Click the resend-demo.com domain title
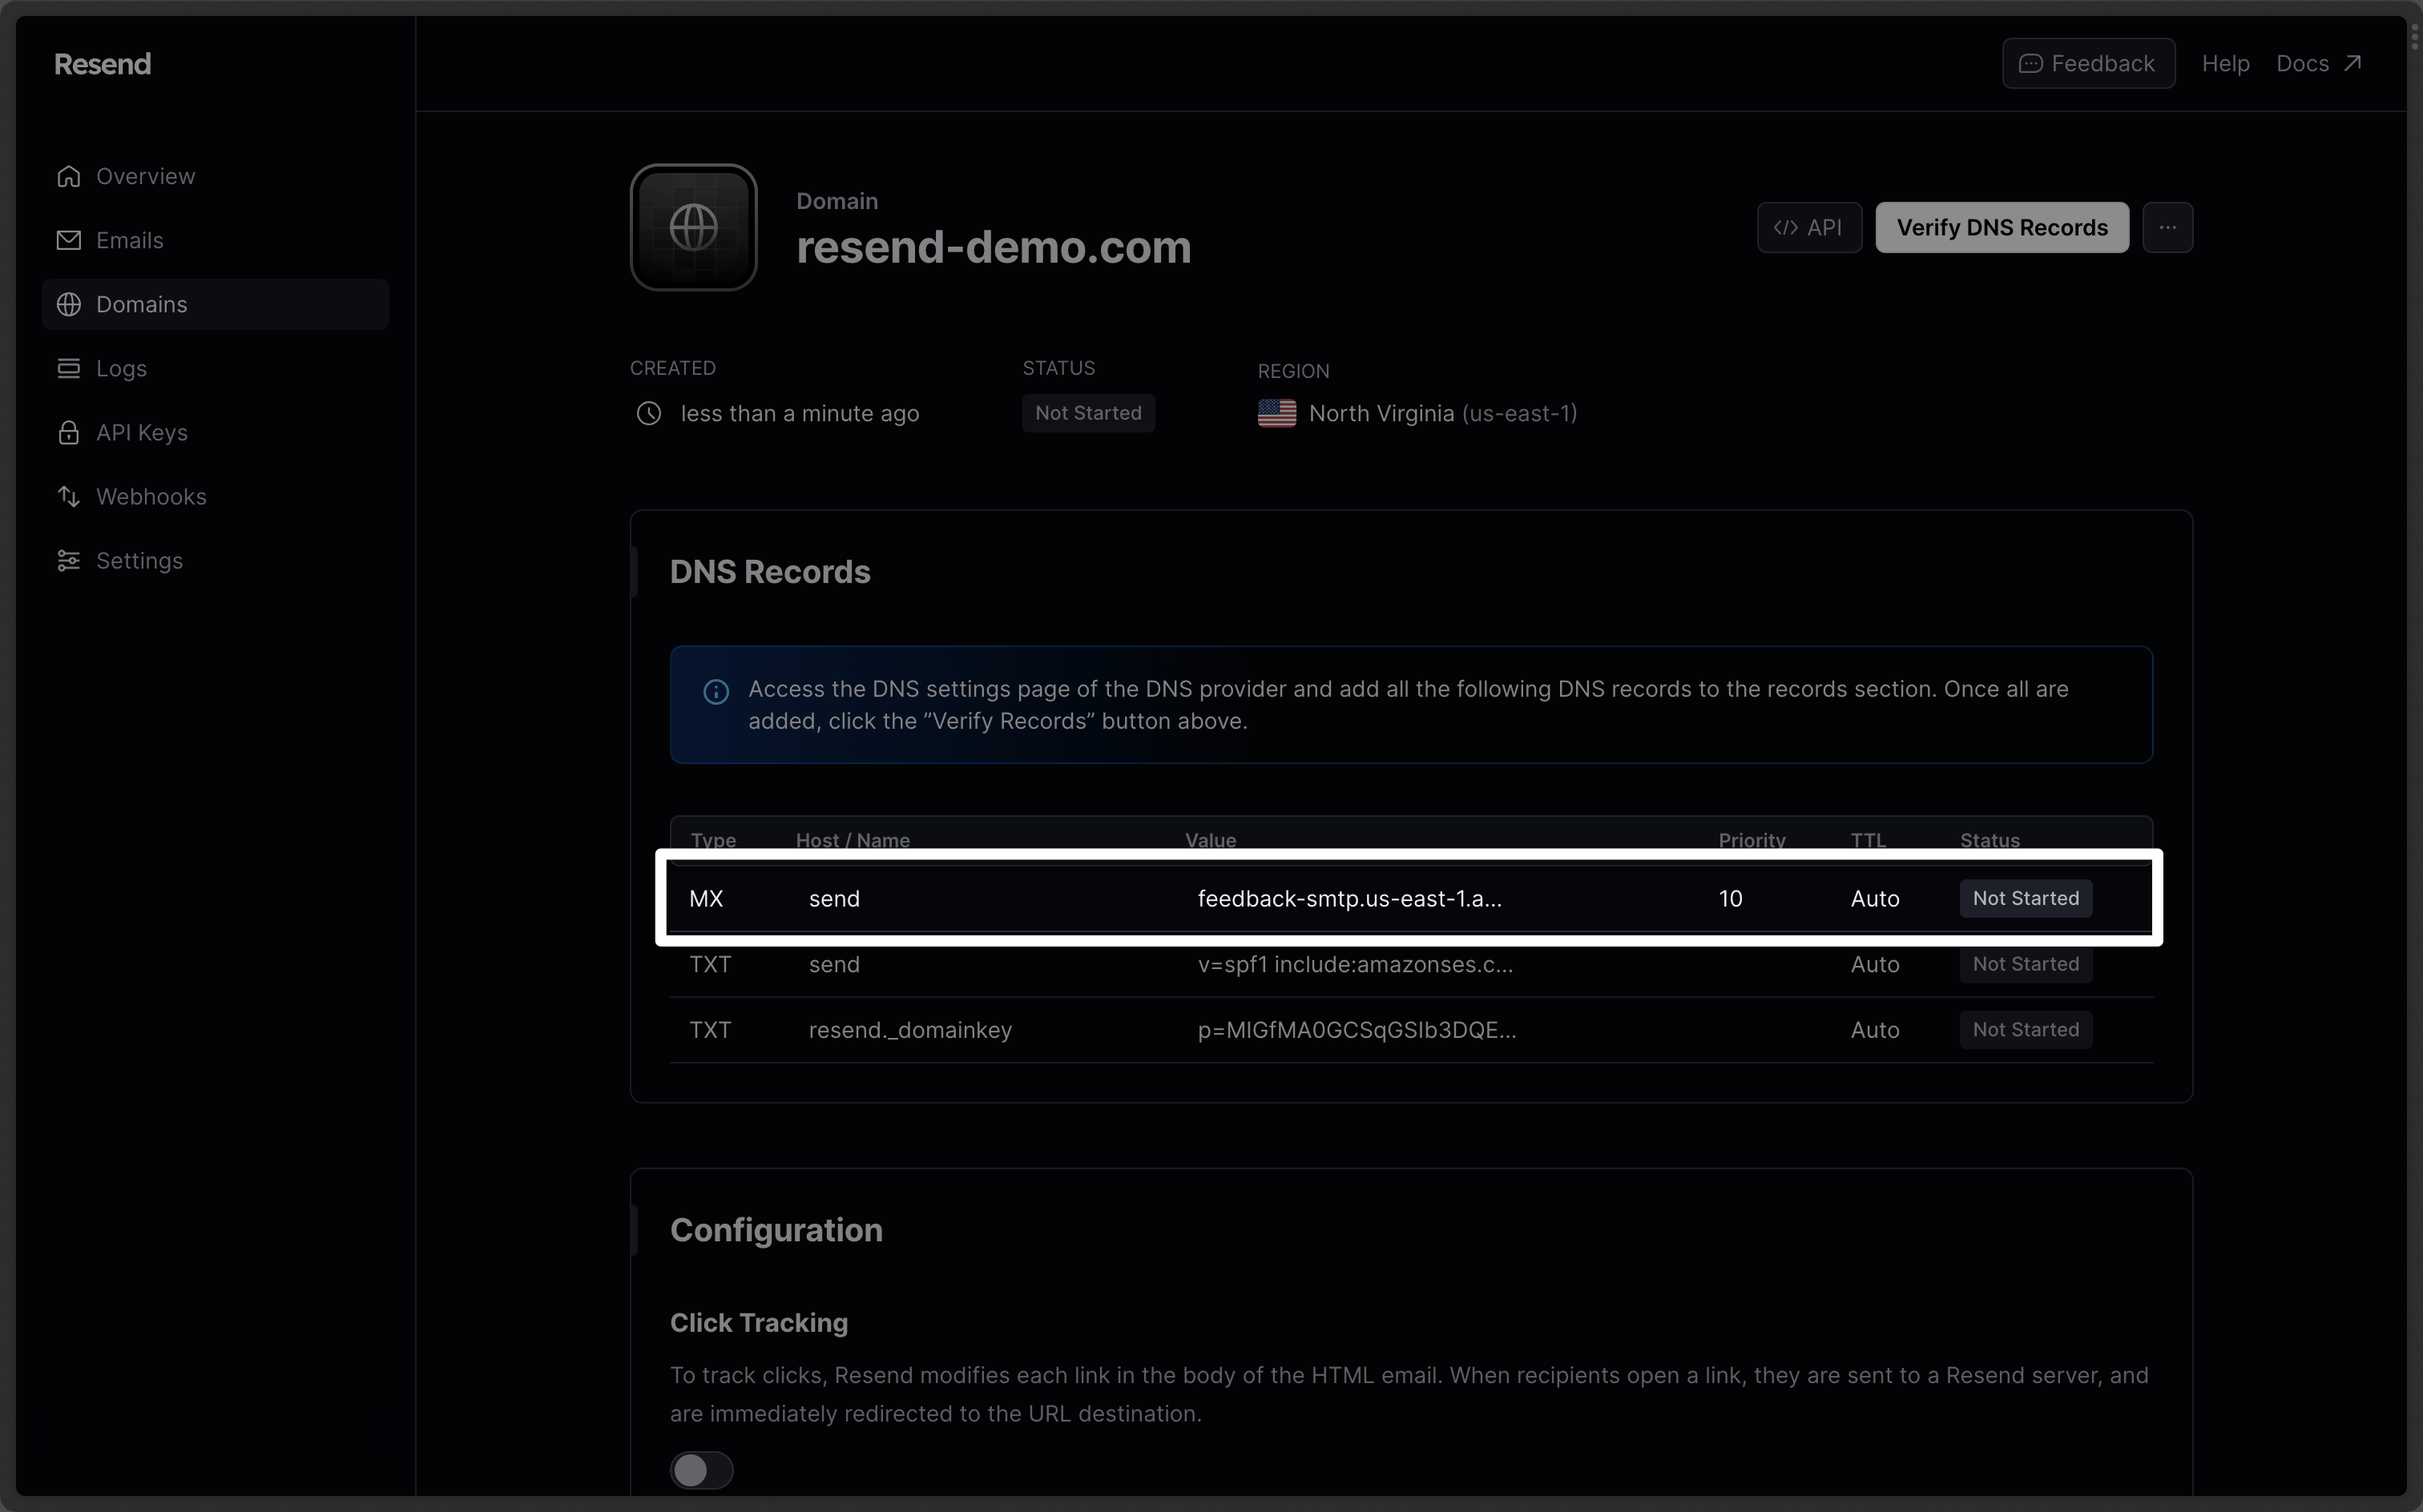The height and width of the screenshot is (1512, 2423). point(994,247)
